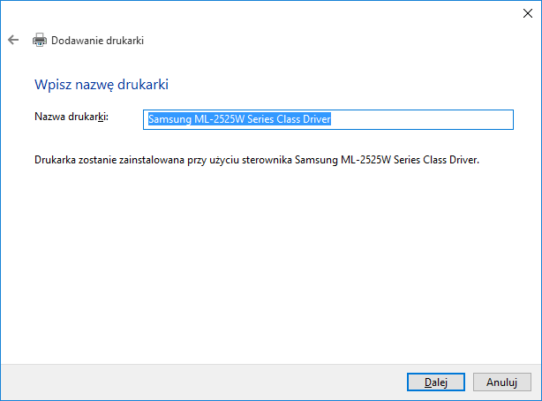Click the Nazwa drukarki text field
The width and height of the screenshot is (542, 401).
click(328, 120)
